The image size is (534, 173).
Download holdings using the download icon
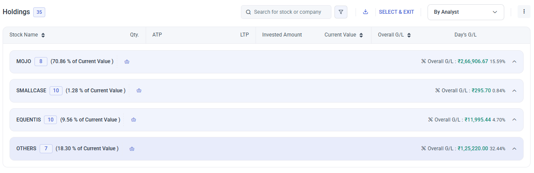(x=365, y=12)
